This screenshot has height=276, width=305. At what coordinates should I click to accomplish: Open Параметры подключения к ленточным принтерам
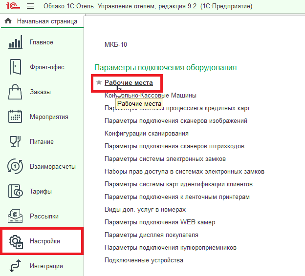click(177, 197)
